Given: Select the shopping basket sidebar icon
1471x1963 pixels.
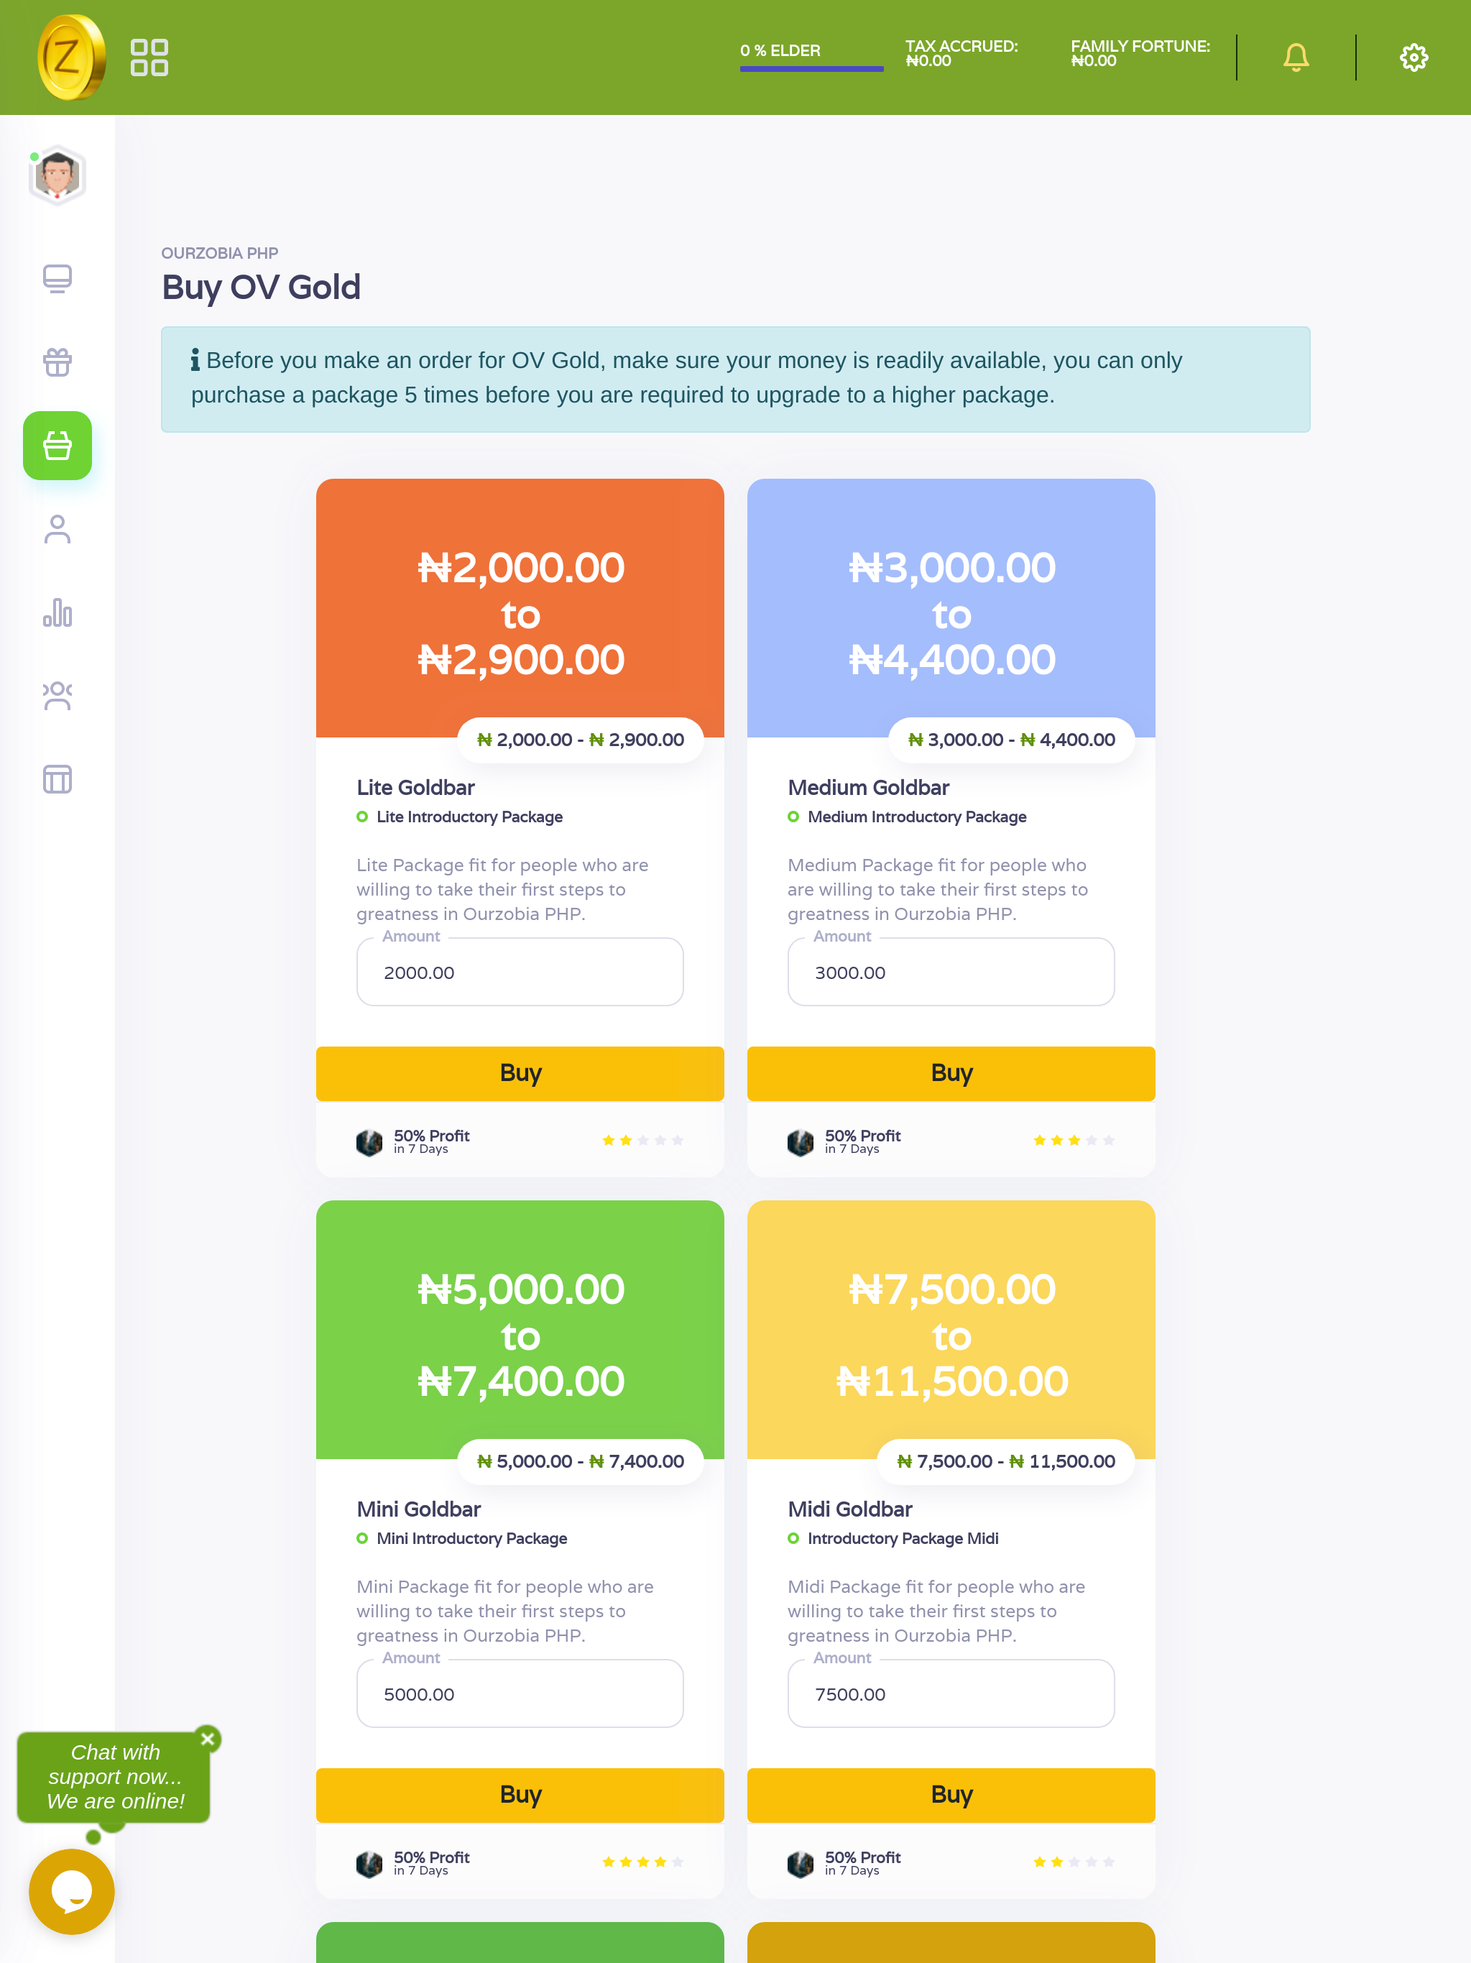Looking at the screenshot, I should (x=57, y=446).
